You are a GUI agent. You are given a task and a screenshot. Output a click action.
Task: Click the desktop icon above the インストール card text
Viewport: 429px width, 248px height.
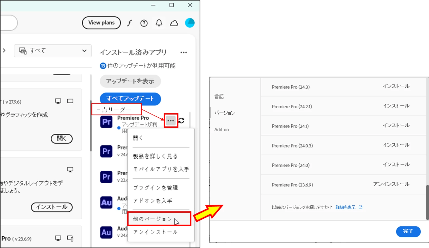(70, 170)
